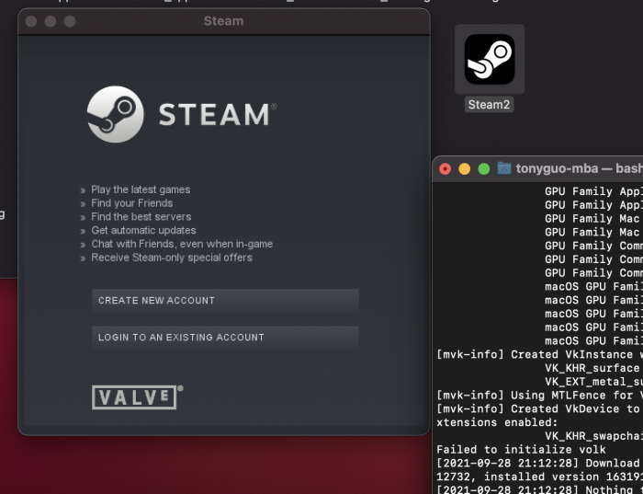The image size is (643, 494).
Task: Click 'Failed to initialize volk' terminal line
Action: click(521, 450)
